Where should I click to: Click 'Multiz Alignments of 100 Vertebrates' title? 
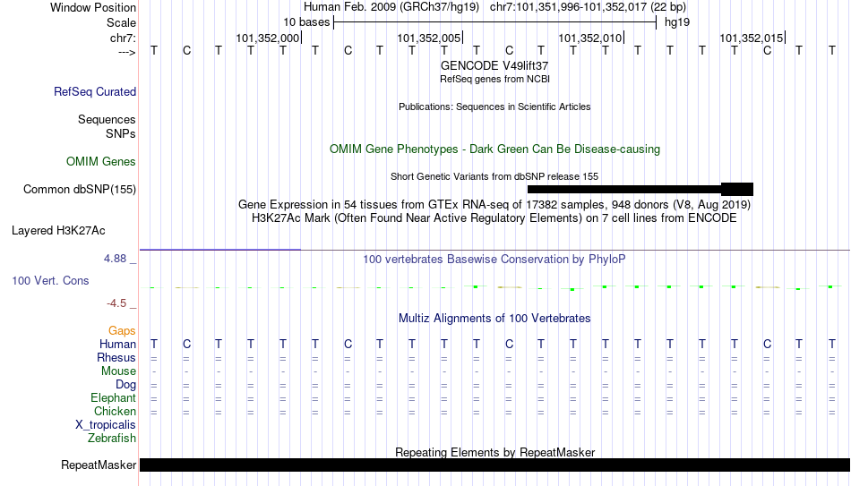[x=494, y=319]
